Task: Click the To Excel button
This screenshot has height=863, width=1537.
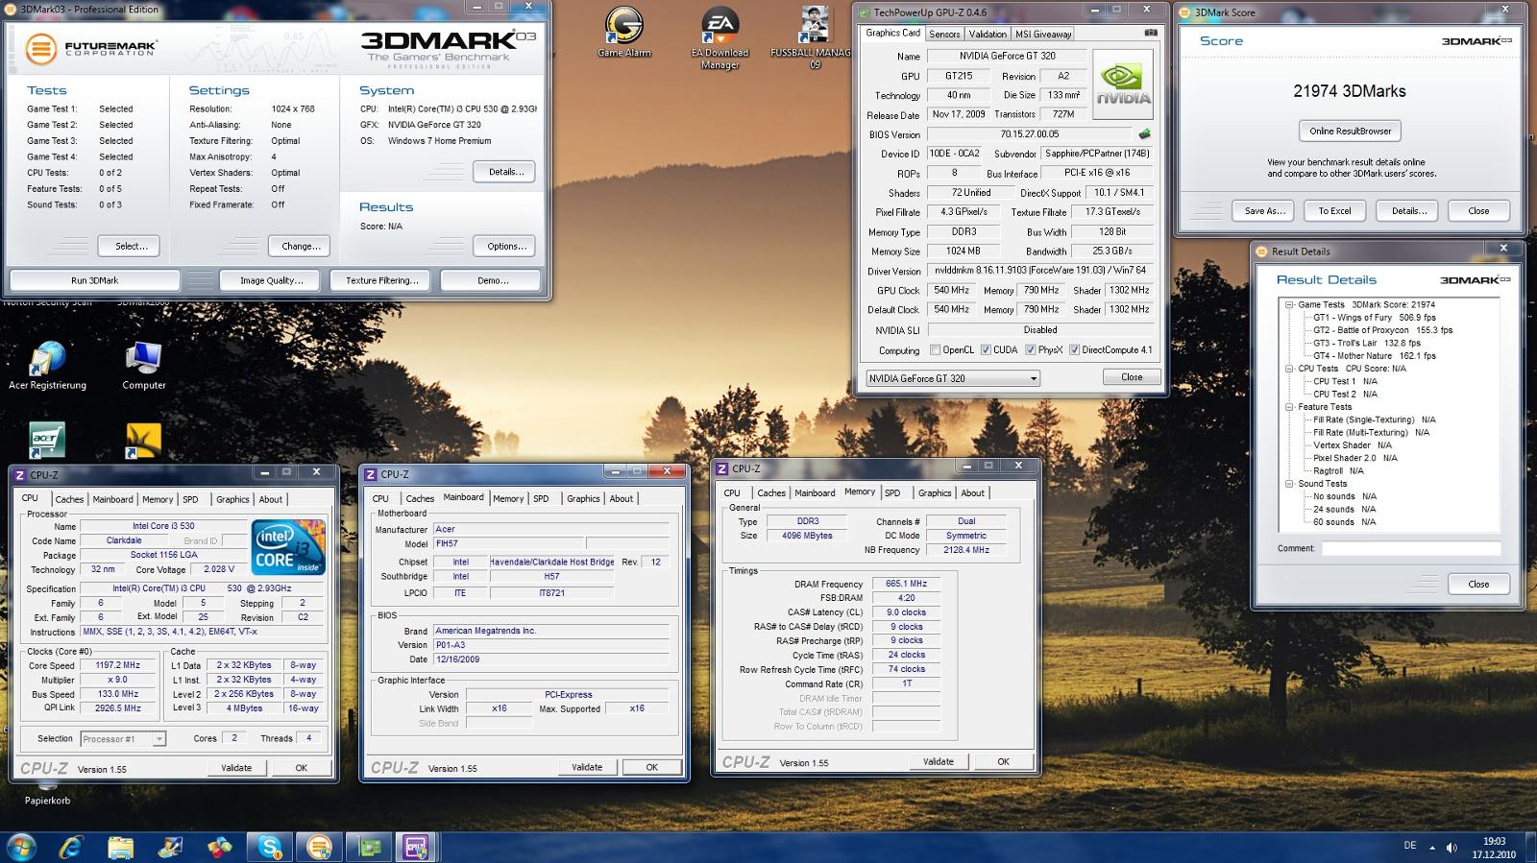Action: pos(1334,211)
